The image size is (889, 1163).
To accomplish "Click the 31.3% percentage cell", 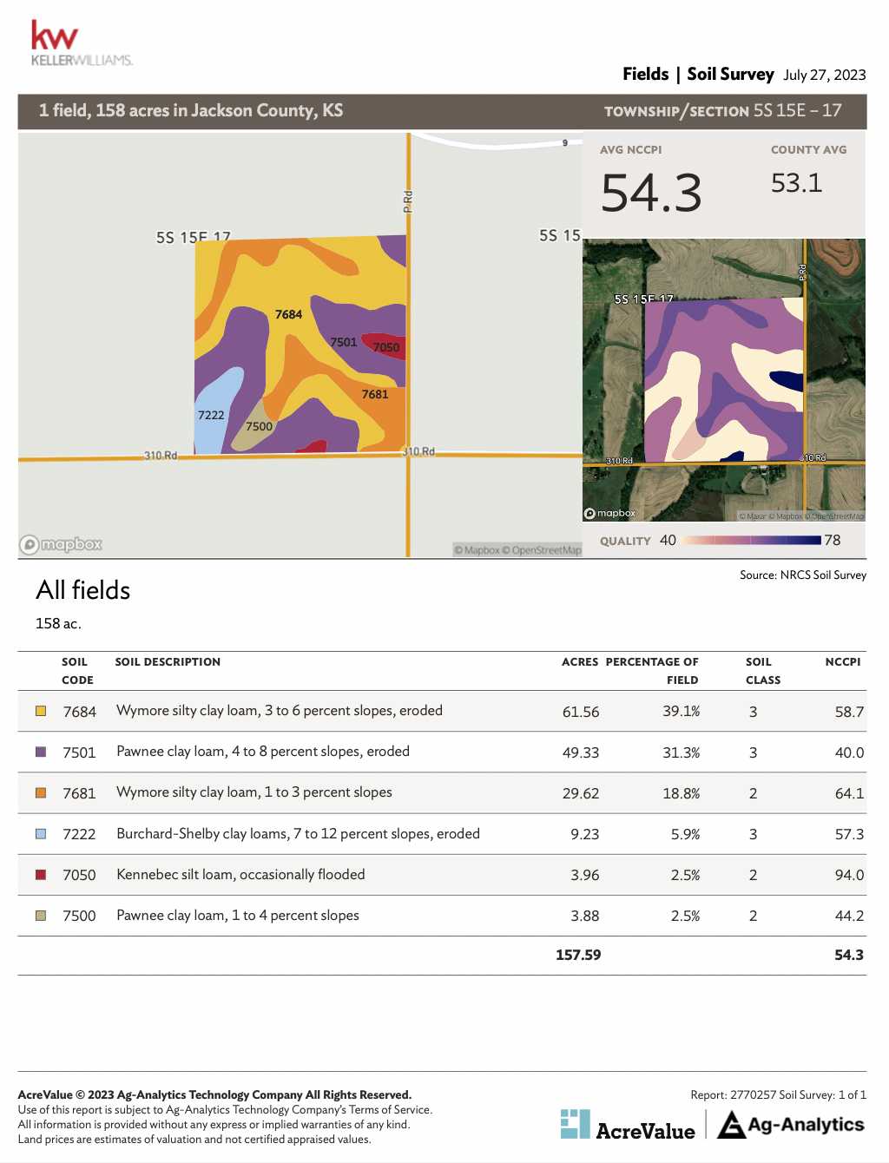I will [x=682, y=752].
